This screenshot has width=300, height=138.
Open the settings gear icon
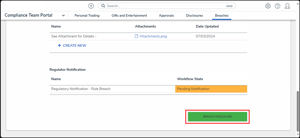268,6
